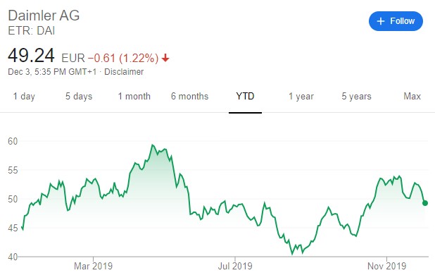Image resolution: width=435 pixels, height=280 pixels.
Task: Select the 6 months range tab
Action: 190,96
